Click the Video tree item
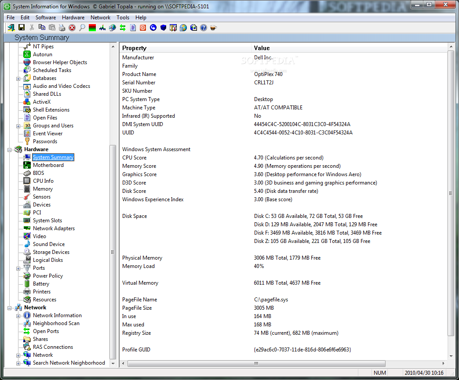The image size is (459, 380). click(x=39, y=236)
